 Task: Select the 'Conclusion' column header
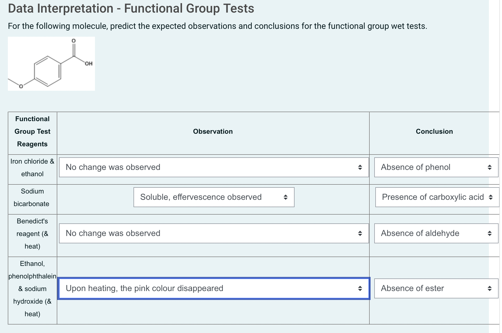pyautogui.click(x=434, y=131)
